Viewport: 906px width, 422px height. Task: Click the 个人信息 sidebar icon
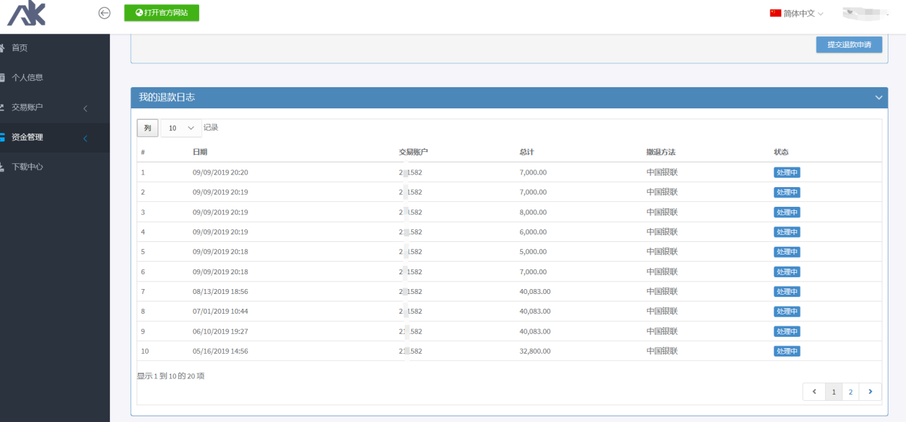coord(2,77)
